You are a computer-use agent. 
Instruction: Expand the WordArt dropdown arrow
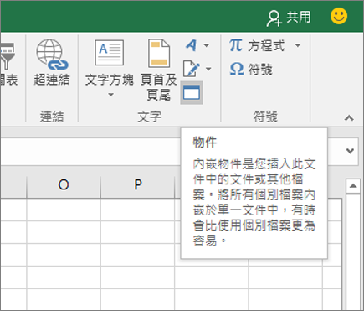[x=207, y=45]
